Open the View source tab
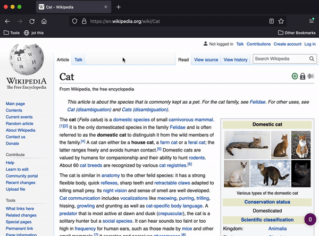319x236 pixels. click(x=206, y=60)
